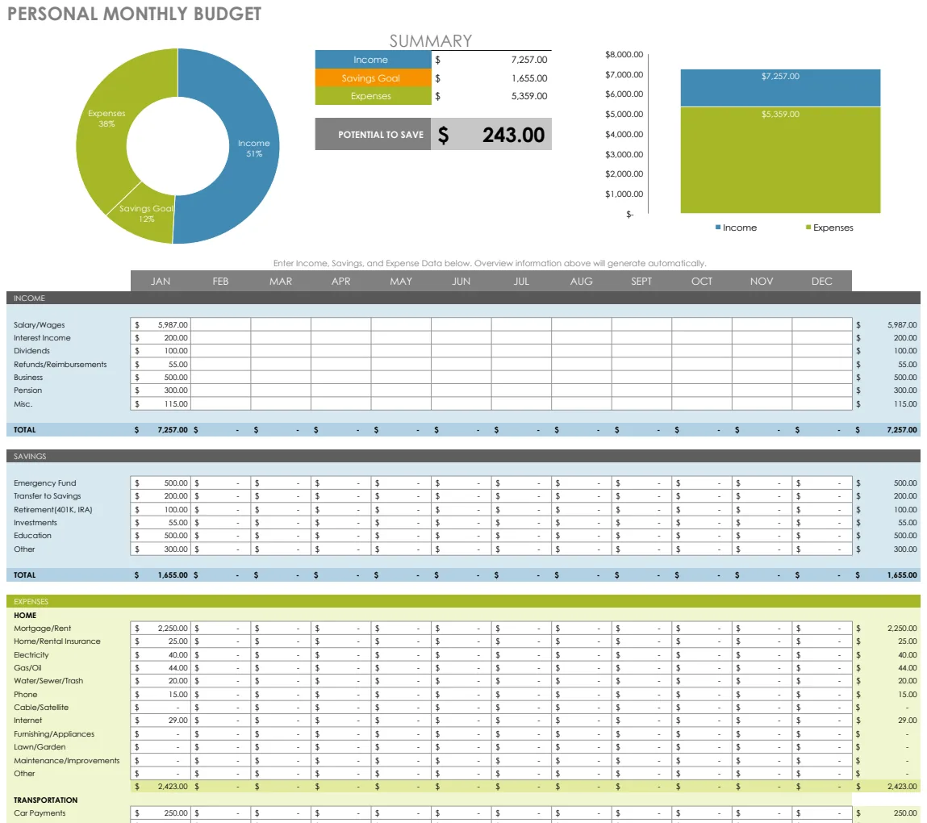
Task: Click the Misc. January cell 115.00
Action: 161,403
